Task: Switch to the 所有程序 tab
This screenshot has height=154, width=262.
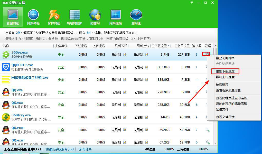Action: 85,149
